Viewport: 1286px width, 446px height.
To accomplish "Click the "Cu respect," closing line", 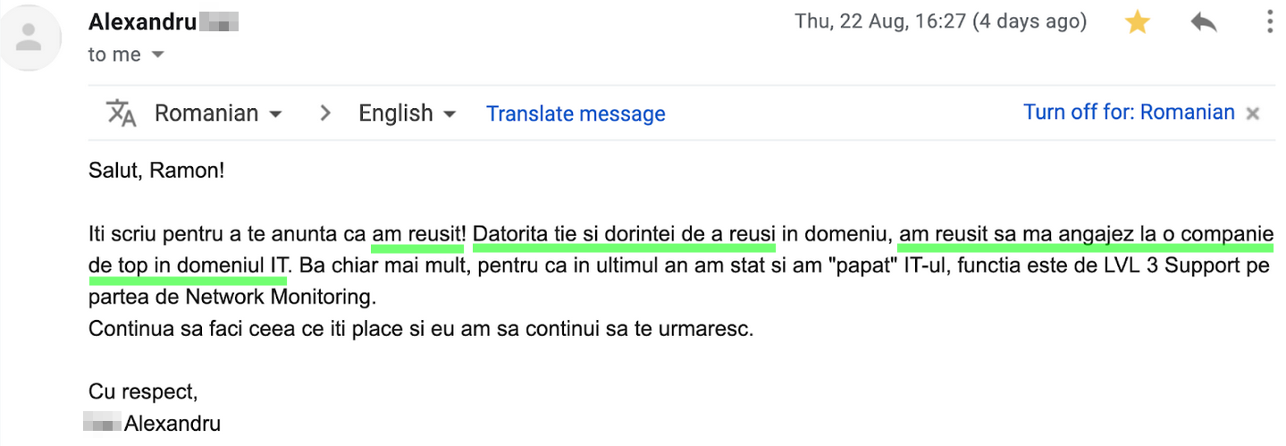I will [x=143, y=391].
